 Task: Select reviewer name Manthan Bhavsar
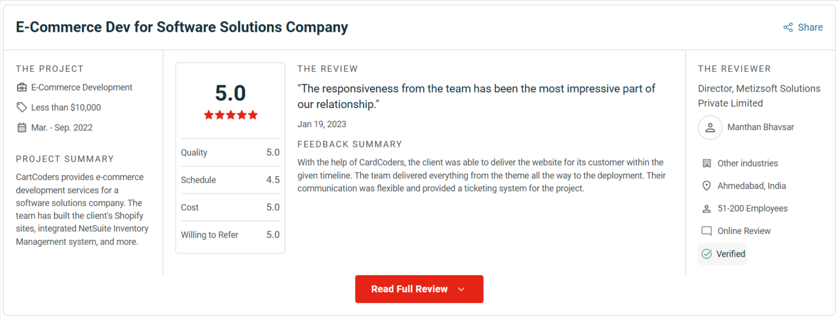(x=760, y=127)
